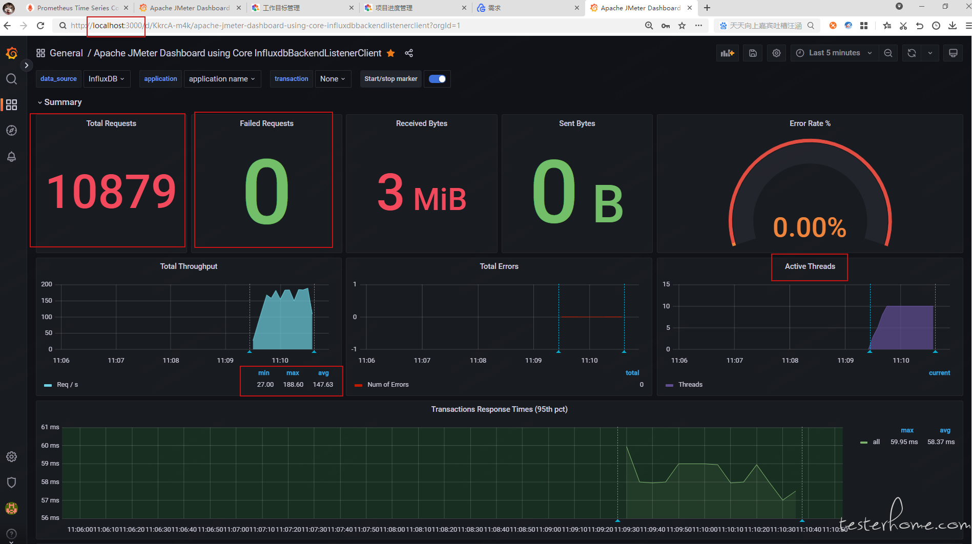Open the Sent Bytes panel title
Viewport: 972px width, 544px height.
pos(577,123)
